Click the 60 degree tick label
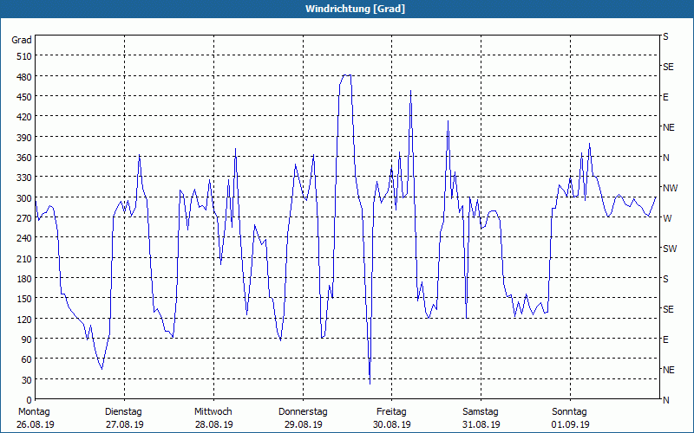694x433 pixels. 27,359
